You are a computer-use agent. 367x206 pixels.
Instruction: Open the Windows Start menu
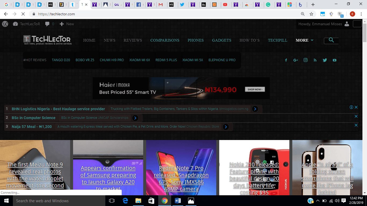pos(6,201)
